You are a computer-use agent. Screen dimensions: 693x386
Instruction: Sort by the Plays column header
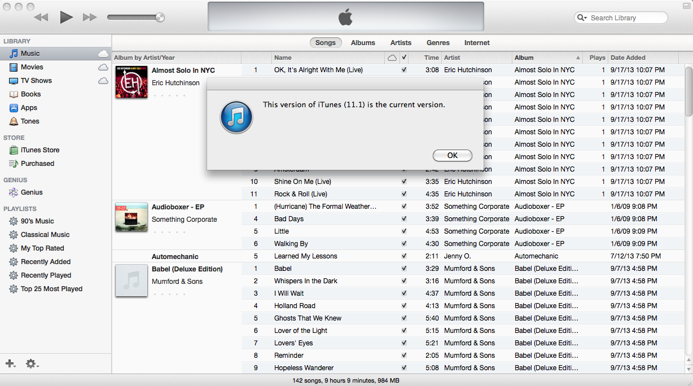coord(595,58)
